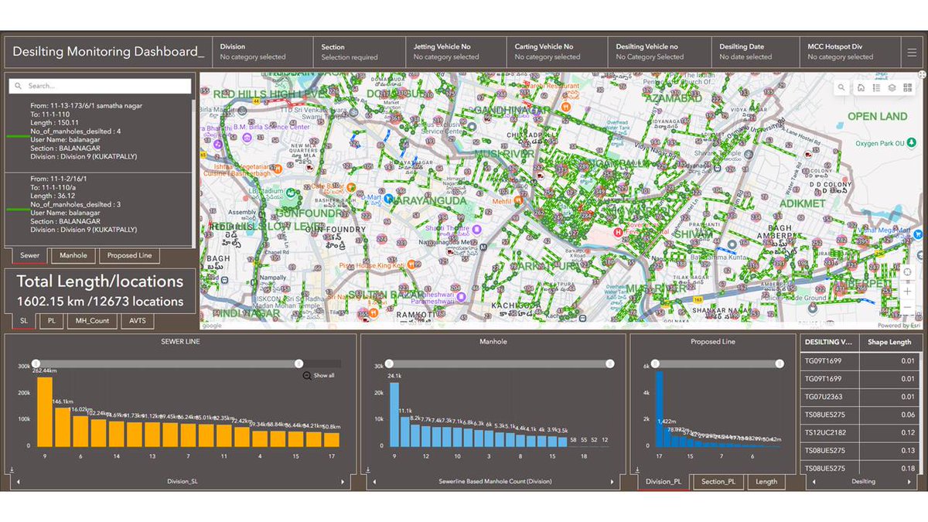Select table row TG07U2363
The height and width of the screenshot is (522, 928).
[x=860, y=396]
